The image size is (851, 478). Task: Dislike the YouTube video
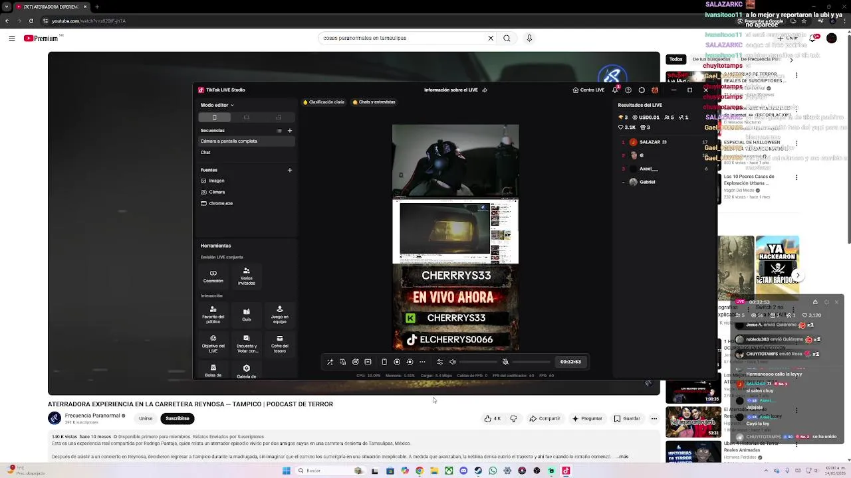[x=513, y=418]
